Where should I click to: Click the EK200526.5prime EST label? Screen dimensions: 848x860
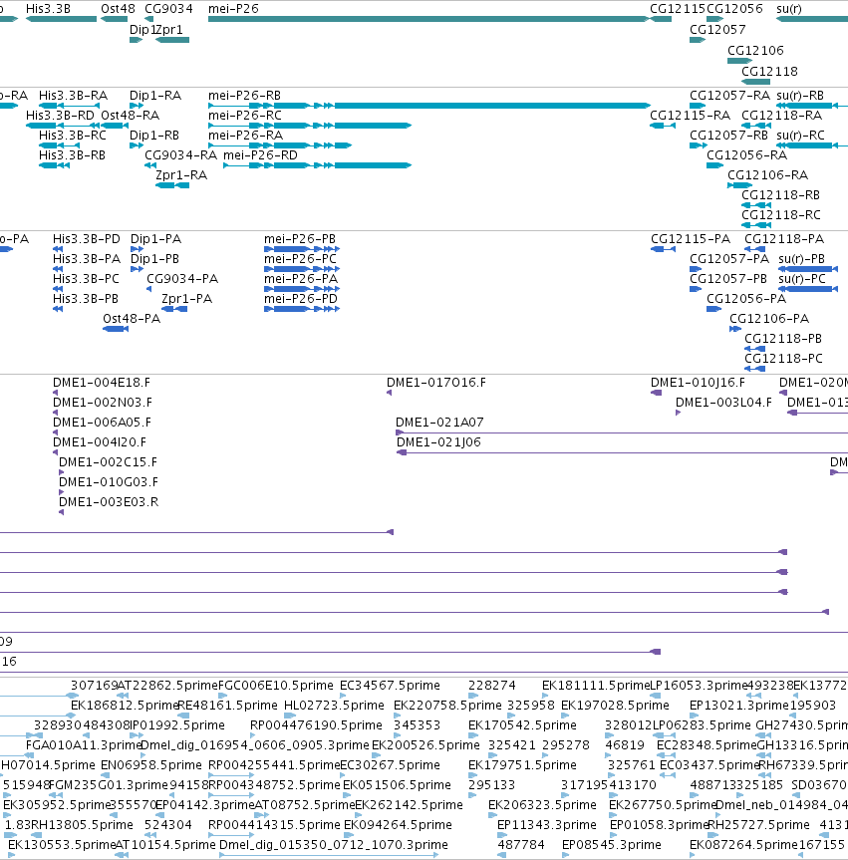point(426,745)
